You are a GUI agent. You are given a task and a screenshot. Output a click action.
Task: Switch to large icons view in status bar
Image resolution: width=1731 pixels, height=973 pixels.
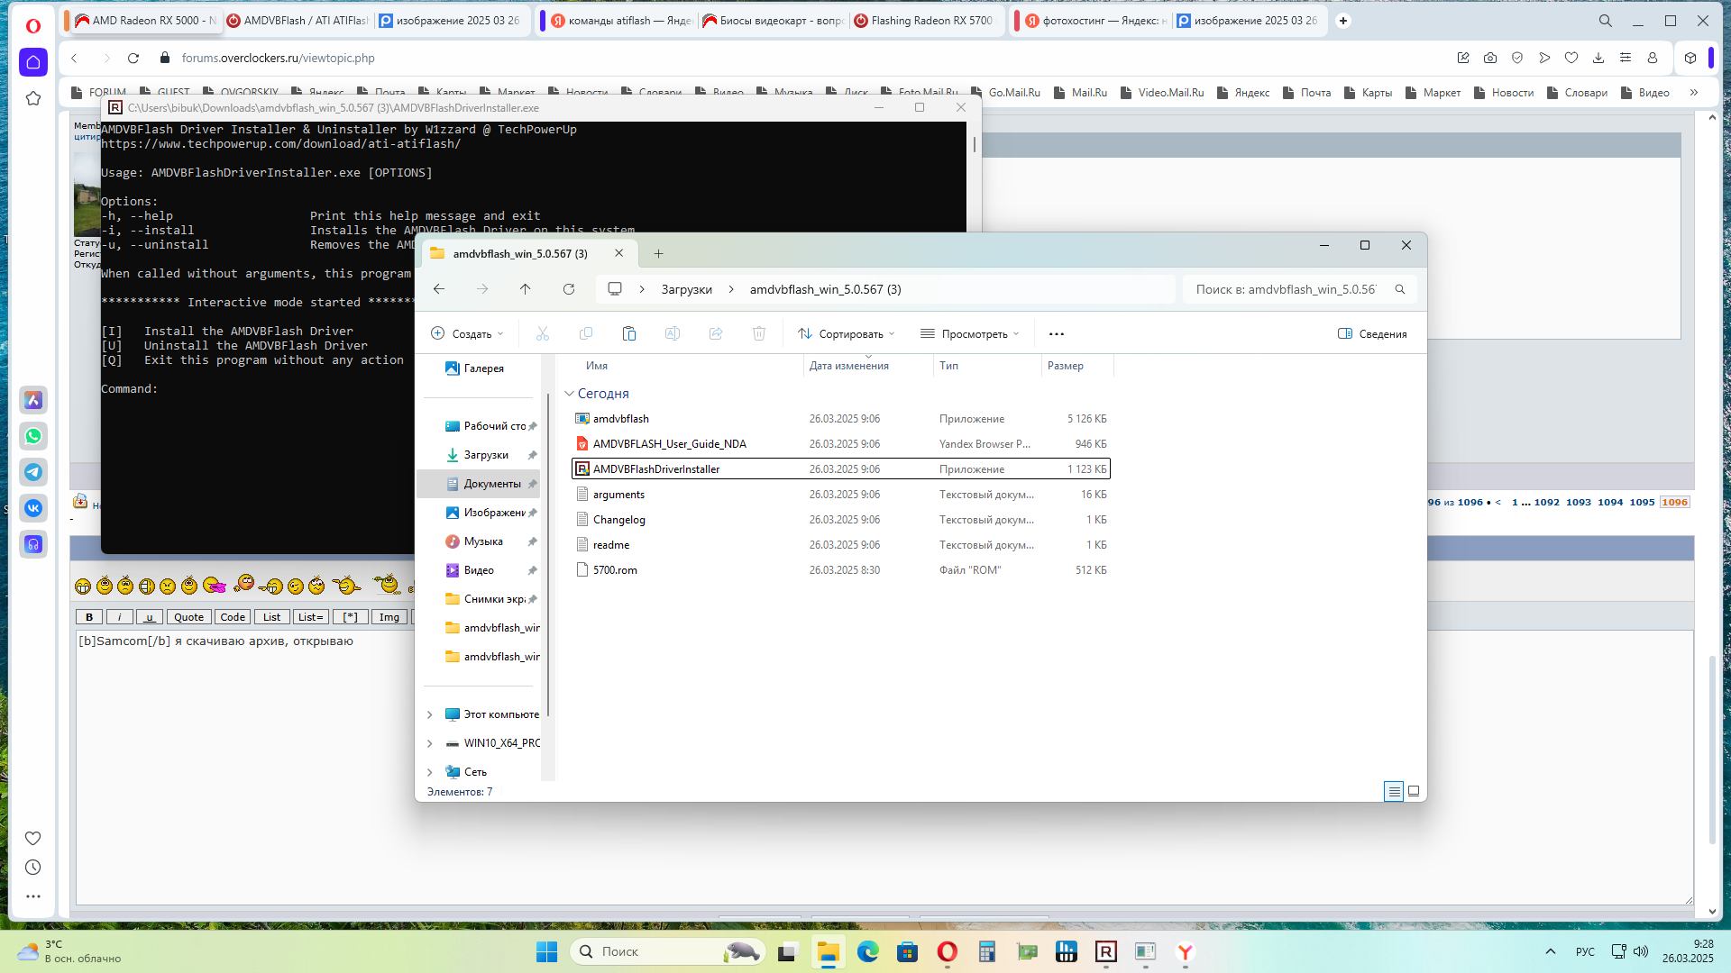1414,791
